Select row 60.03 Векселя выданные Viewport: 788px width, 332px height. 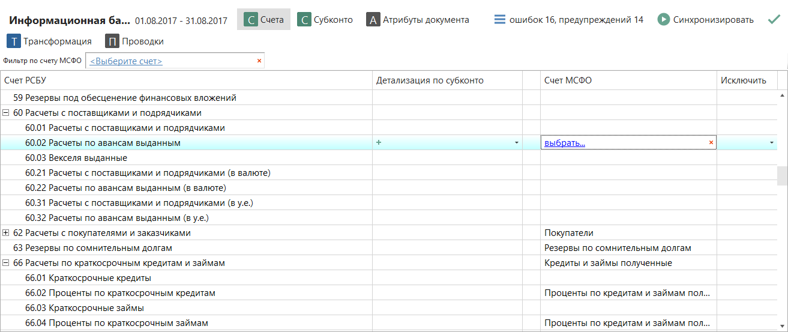tap(76, 158)
